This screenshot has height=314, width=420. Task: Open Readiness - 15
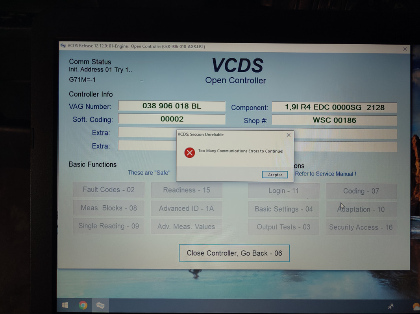click(187, 190)
